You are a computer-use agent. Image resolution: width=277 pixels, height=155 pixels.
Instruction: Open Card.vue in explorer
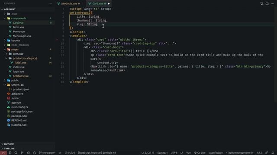27,23
